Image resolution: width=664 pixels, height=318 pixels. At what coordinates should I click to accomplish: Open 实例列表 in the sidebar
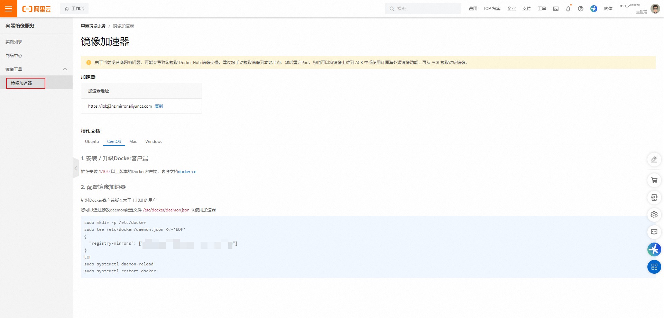pos(14,42)
